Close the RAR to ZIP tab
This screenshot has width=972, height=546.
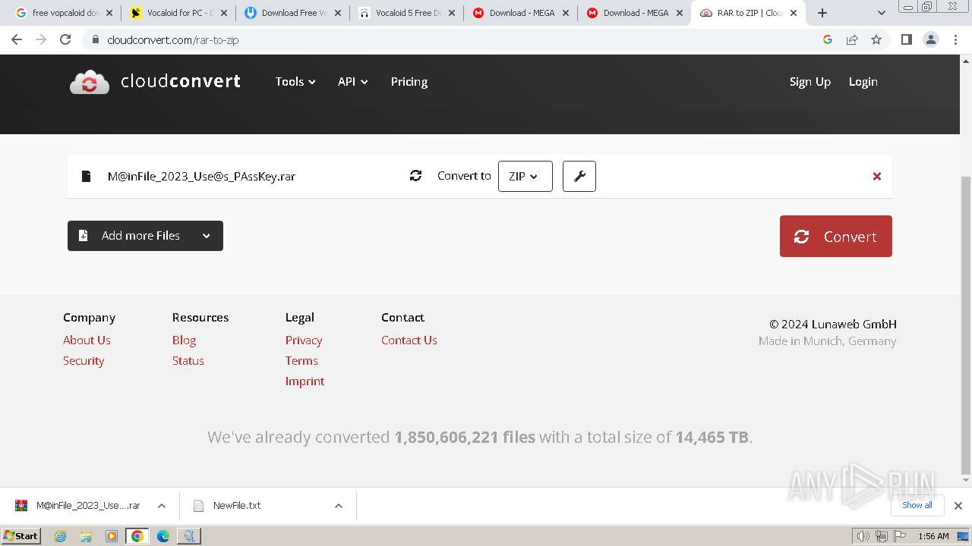tap(794, 13)
